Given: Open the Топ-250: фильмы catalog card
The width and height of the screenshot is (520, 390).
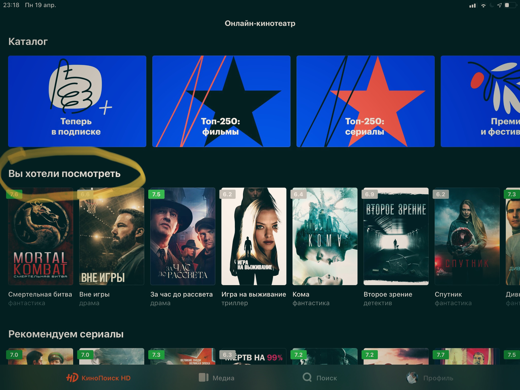Looking at the screenshot, I should tap(221, 101).
